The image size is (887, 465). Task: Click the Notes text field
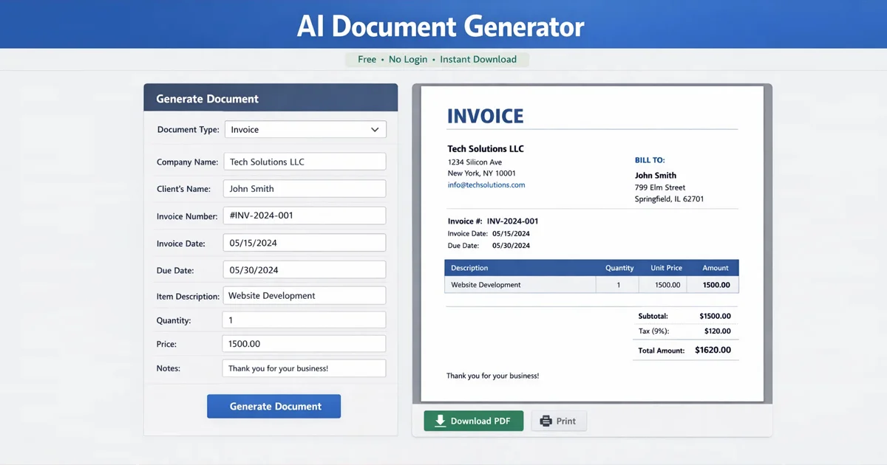[304, 368]
